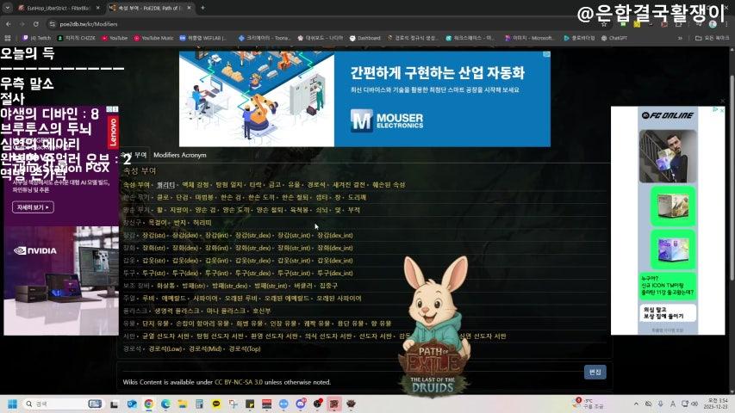Open the CC BY-NC-SA 3.0 license link
The width and height of the screenshot is (735, 413).
(x=238, y=382)
